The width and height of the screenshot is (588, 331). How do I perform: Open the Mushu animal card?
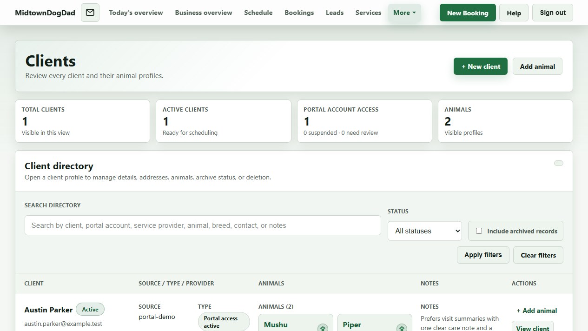(x=296, y=323)
